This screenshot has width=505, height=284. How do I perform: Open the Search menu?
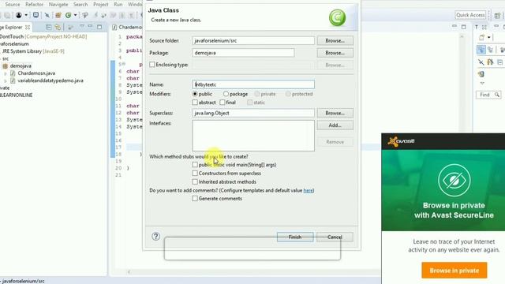click(80, 5)
